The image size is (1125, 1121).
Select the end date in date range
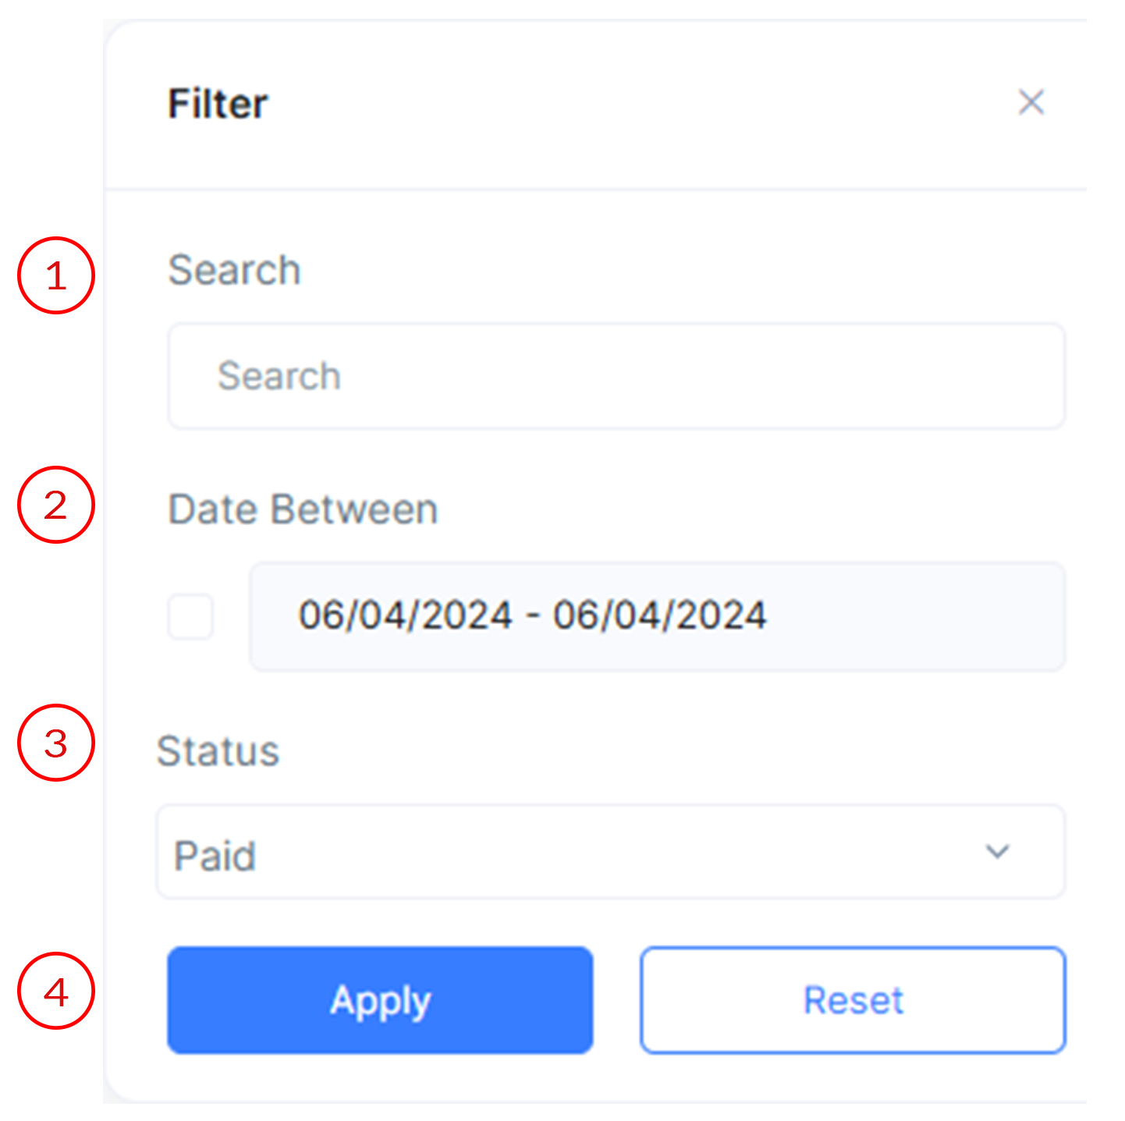[659, 615]
